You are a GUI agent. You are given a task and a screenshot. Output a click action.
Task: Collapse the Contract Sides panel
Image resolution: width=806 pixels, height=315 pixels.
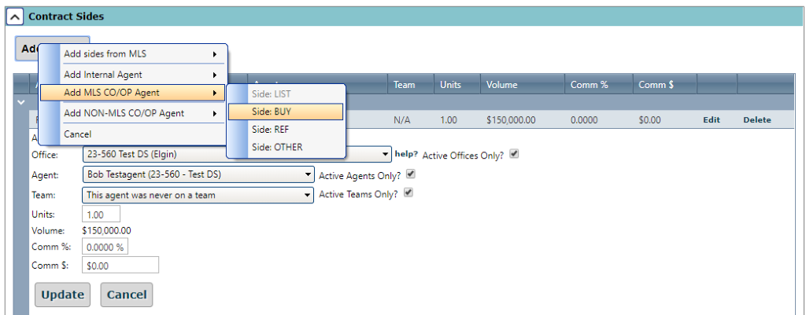click(15, 16)
